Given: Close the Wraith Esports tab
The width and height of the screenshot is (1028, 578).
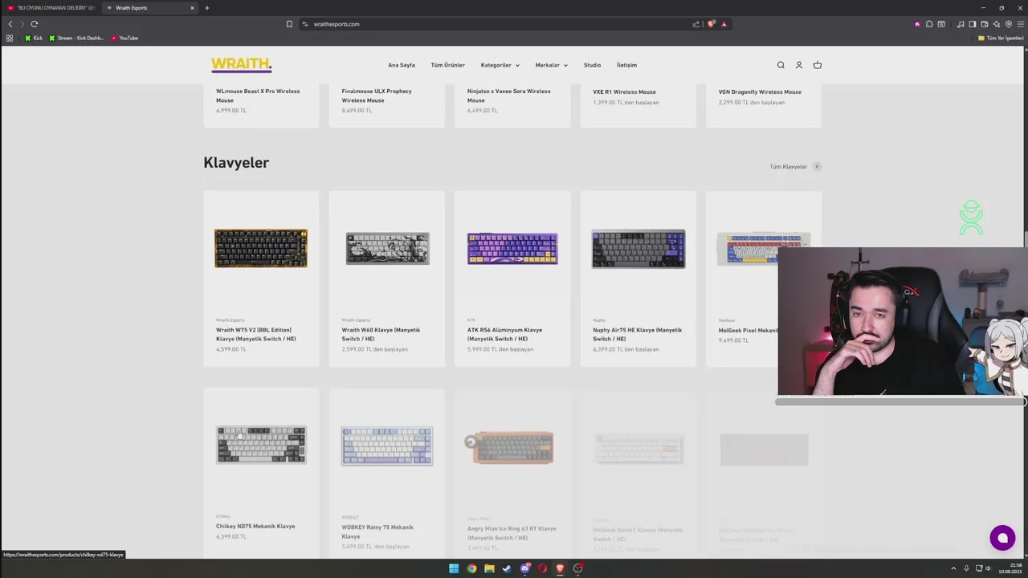Looking at the screenshot, I should pos(192,8).
